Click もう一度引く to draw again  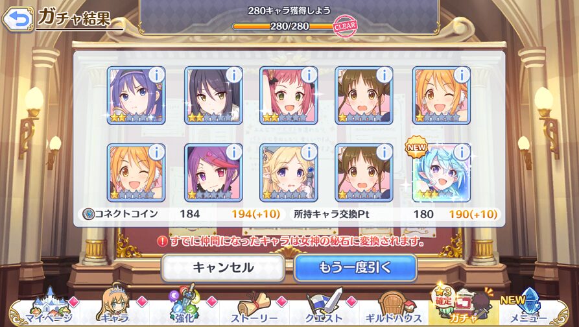point(355,267)
